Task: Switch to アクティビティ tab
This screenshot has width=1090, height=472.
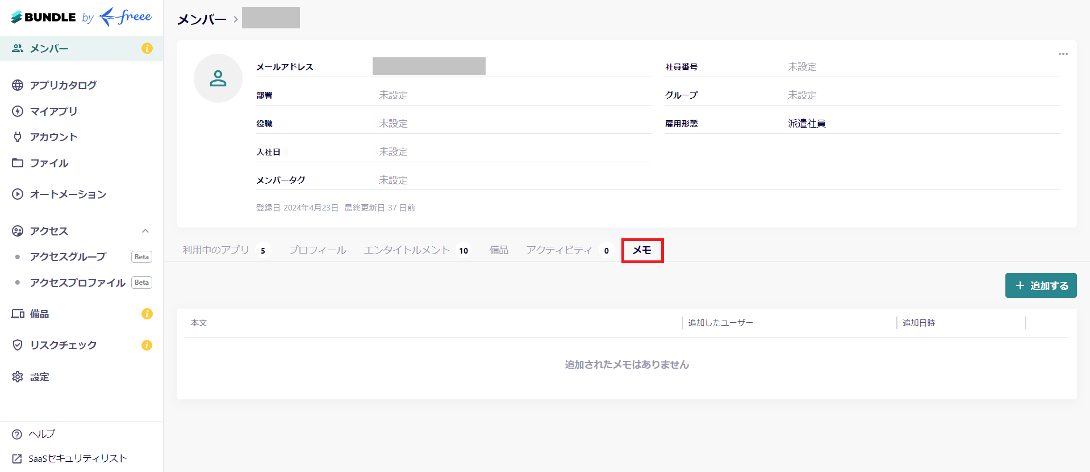Action: tap(569, 250)
